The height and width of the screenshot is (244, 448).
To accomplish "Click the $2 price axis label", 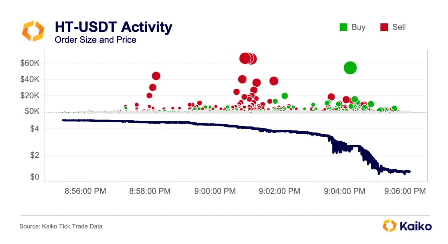I will pyautogui.click(x=35, y=155).
